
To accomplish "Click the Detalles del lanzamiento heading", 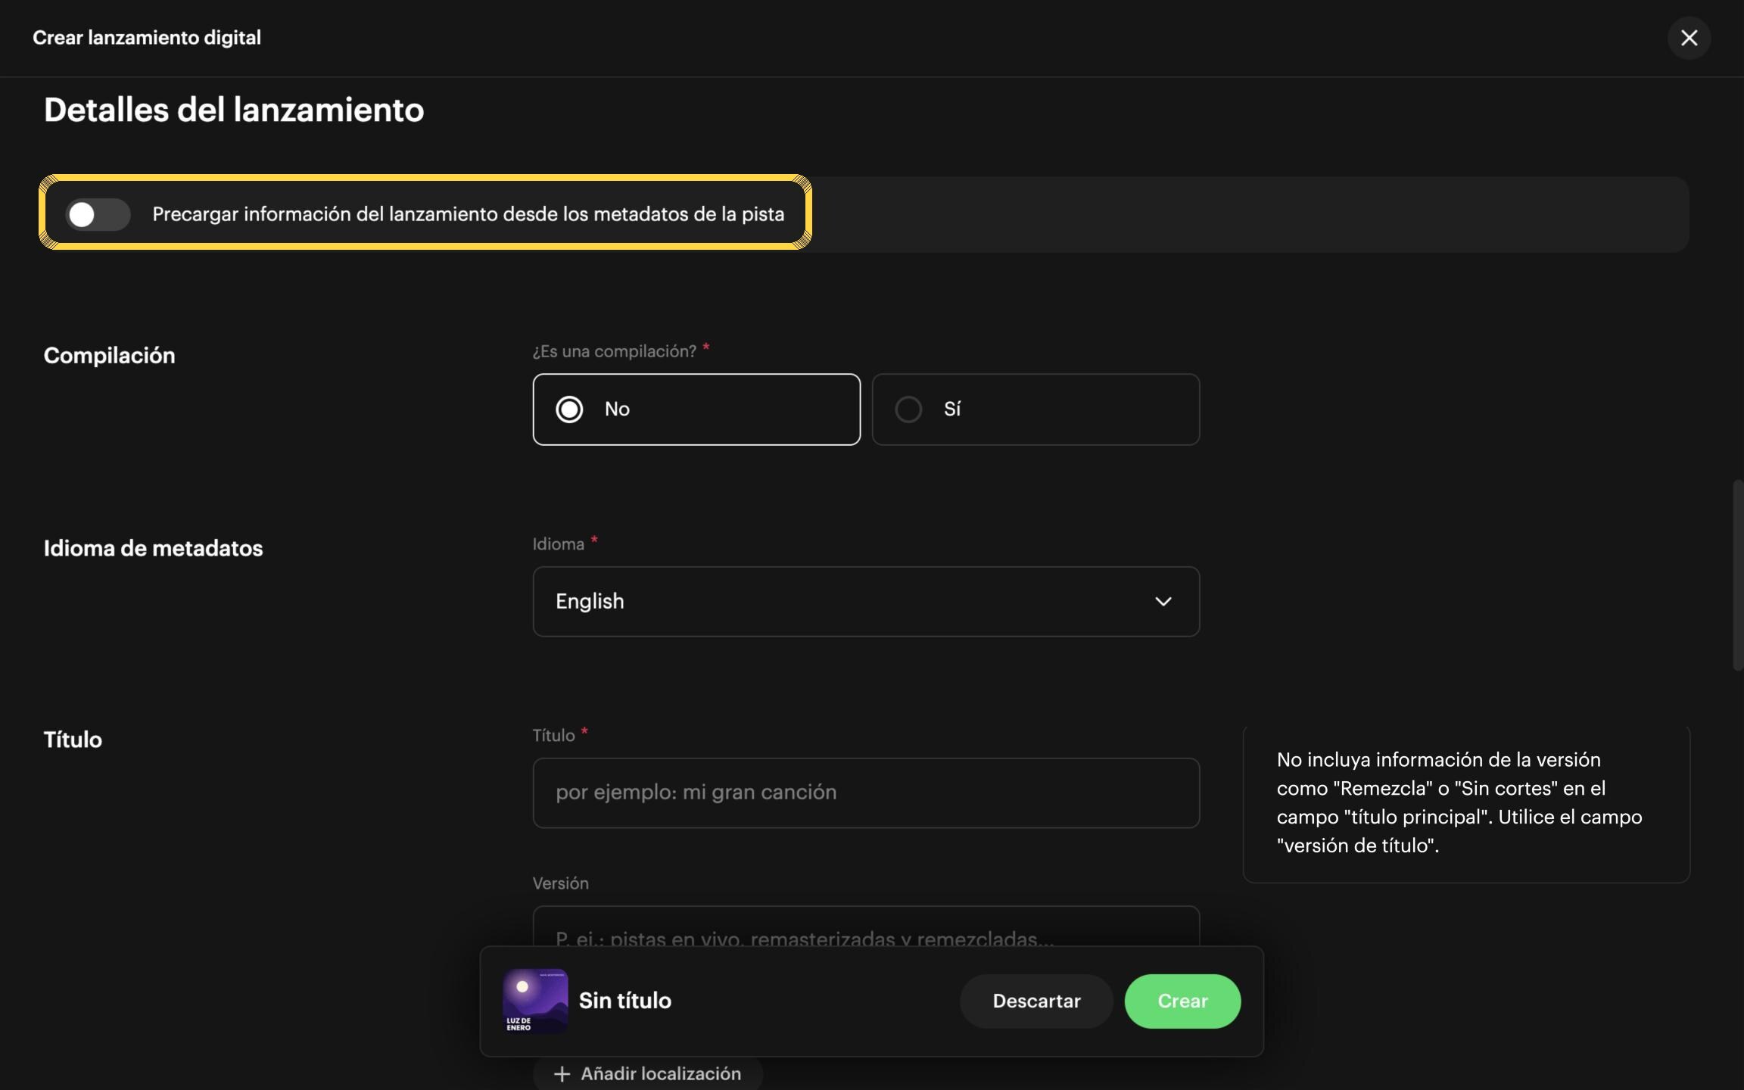I will (x=234, y=110).
